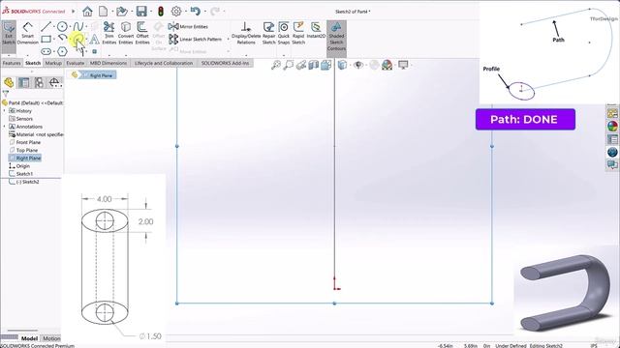The height and width of the screenshot is (348, 620).
Task: Select the Polygon sketch tool
Action: coord(62,51)
